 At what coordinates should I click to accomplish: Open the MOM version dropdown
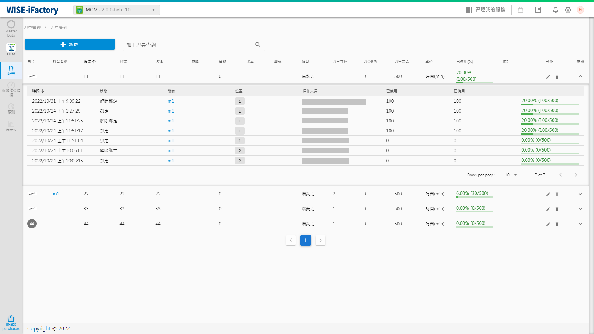coord(153,10)
